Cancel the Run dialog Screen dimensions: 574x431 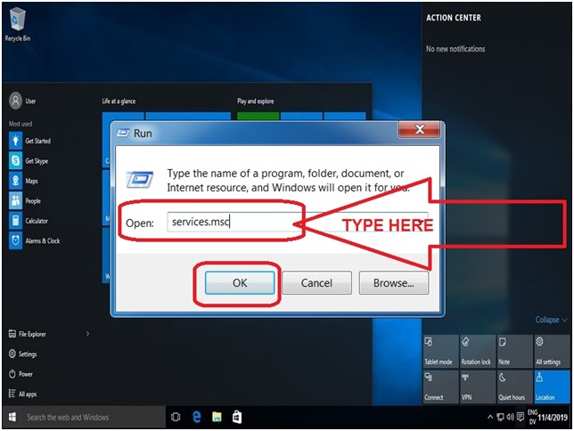316,283
